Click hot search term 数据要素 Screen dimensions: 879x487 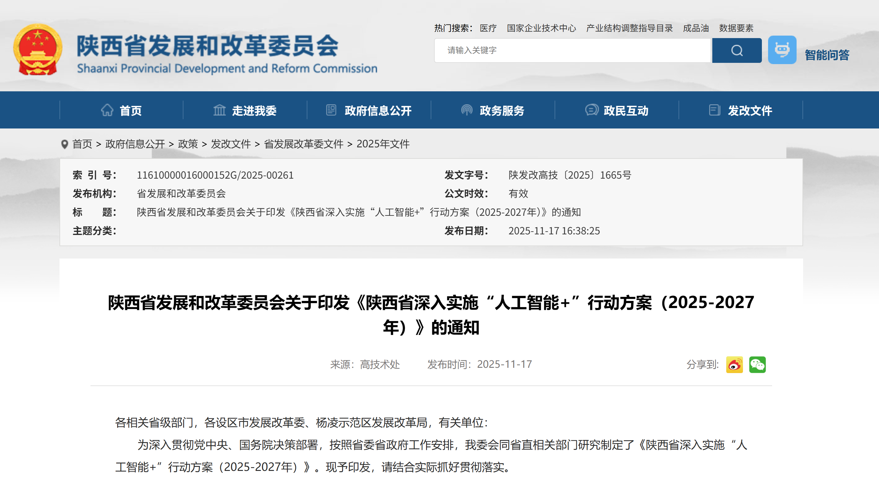[x=736, y=28]
